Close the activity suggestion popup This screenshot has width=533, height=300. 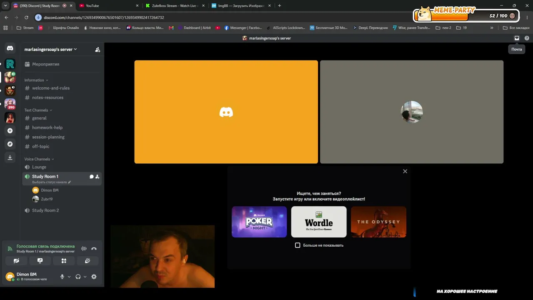405,171
